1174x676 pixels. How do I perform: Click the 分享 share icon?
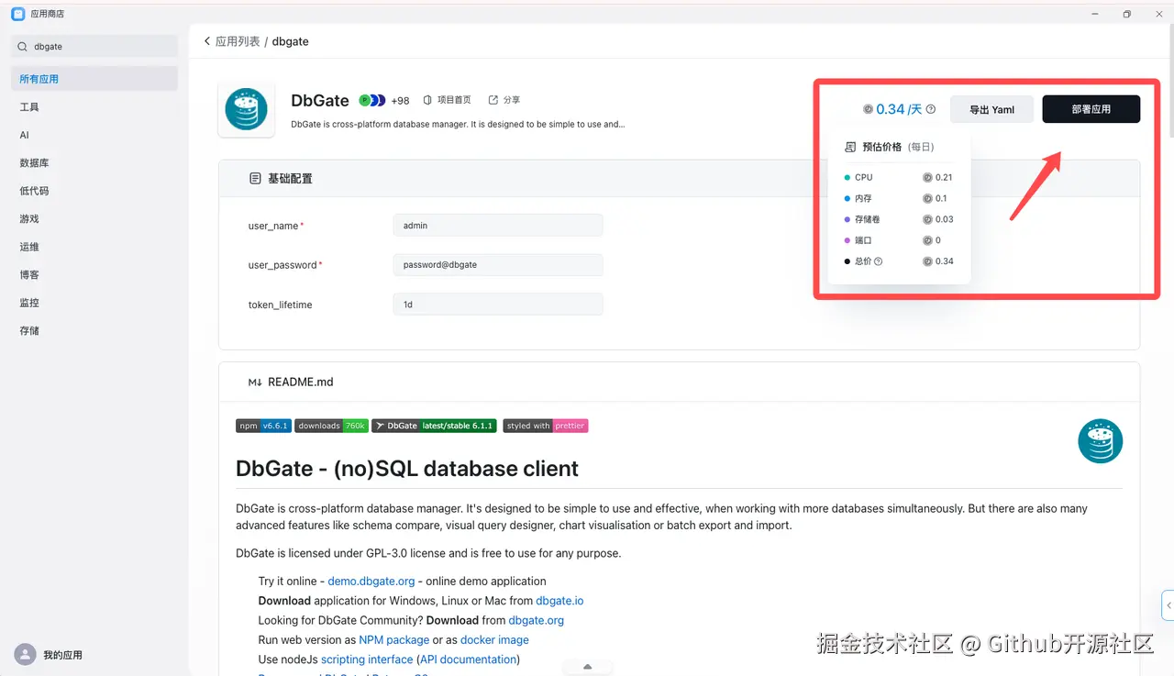pos(493,100)
